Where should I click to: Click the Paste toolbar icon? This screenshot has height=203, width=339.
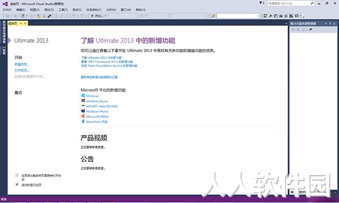tap(67, 16)
